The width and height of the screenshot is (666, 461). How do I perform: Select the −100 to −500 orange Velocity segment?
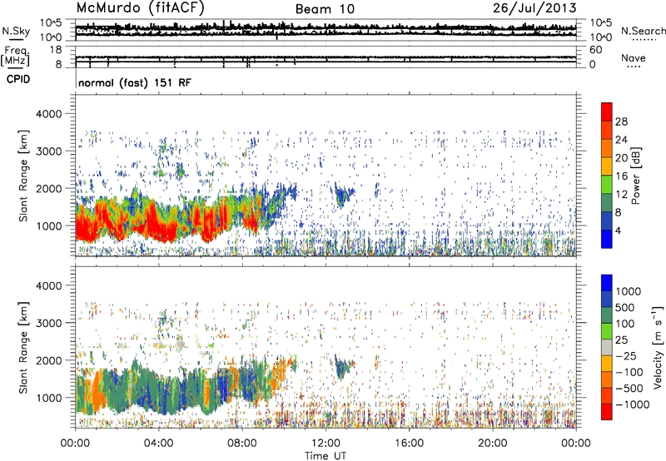coord(607,380)
